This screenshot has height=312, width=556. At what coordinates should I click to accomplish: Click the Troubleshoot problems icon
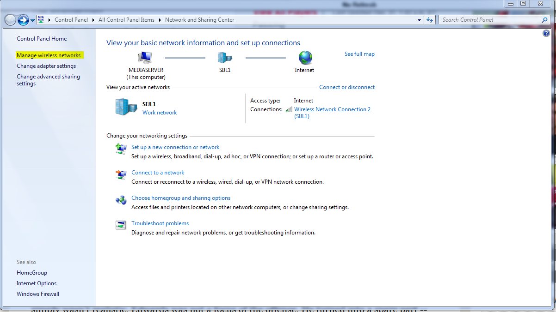tap(121, 225)
